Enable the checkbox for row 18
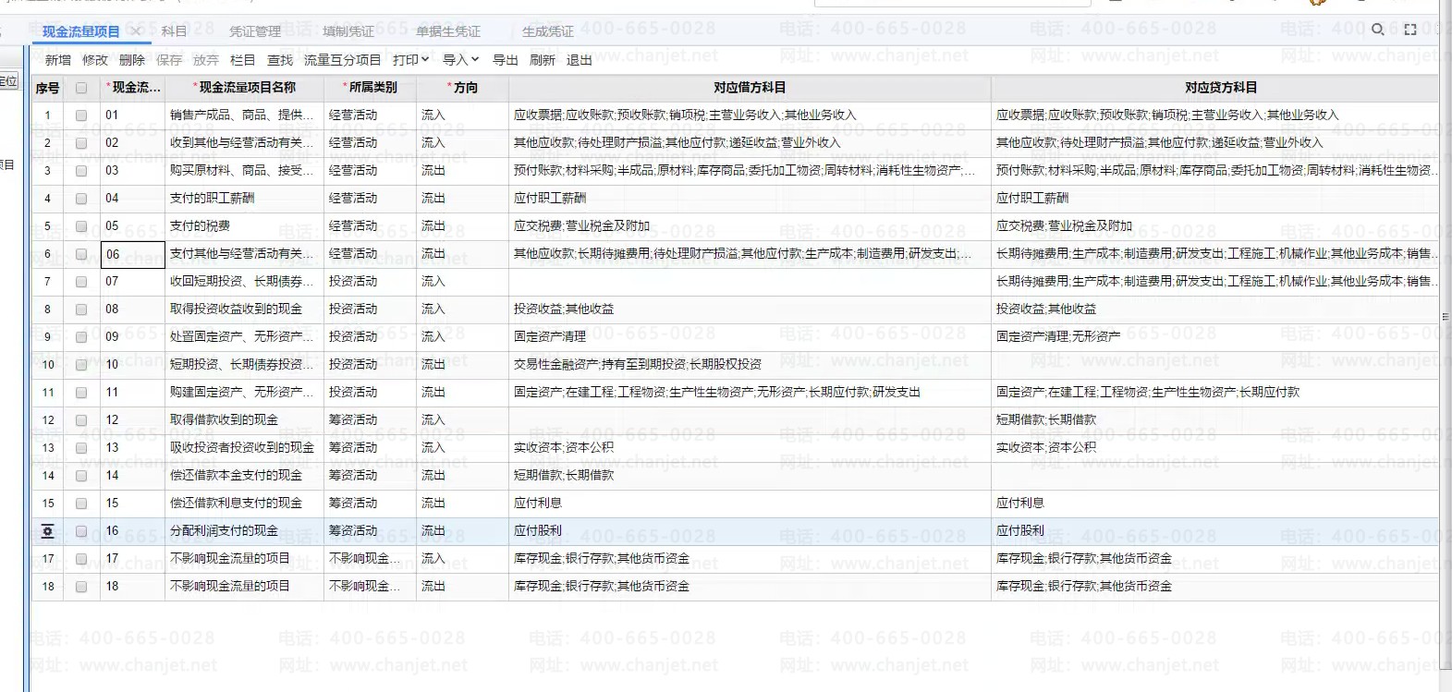1452x692 pixels. [81, 587]
